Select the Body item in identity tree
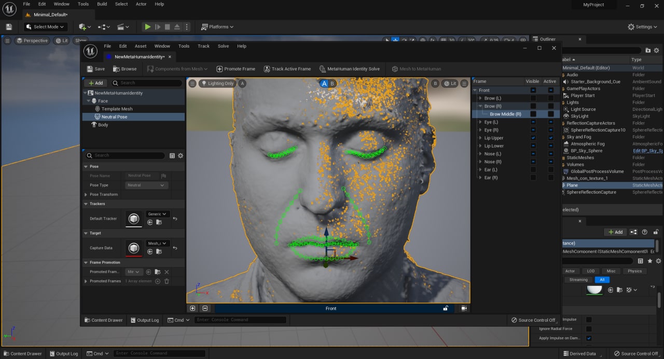The image size is (664, 359). tap(103, 125)
